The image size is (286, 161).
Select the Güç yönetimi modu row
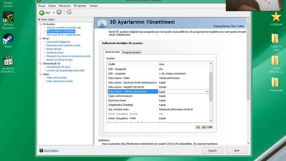(x=158, y=110)
